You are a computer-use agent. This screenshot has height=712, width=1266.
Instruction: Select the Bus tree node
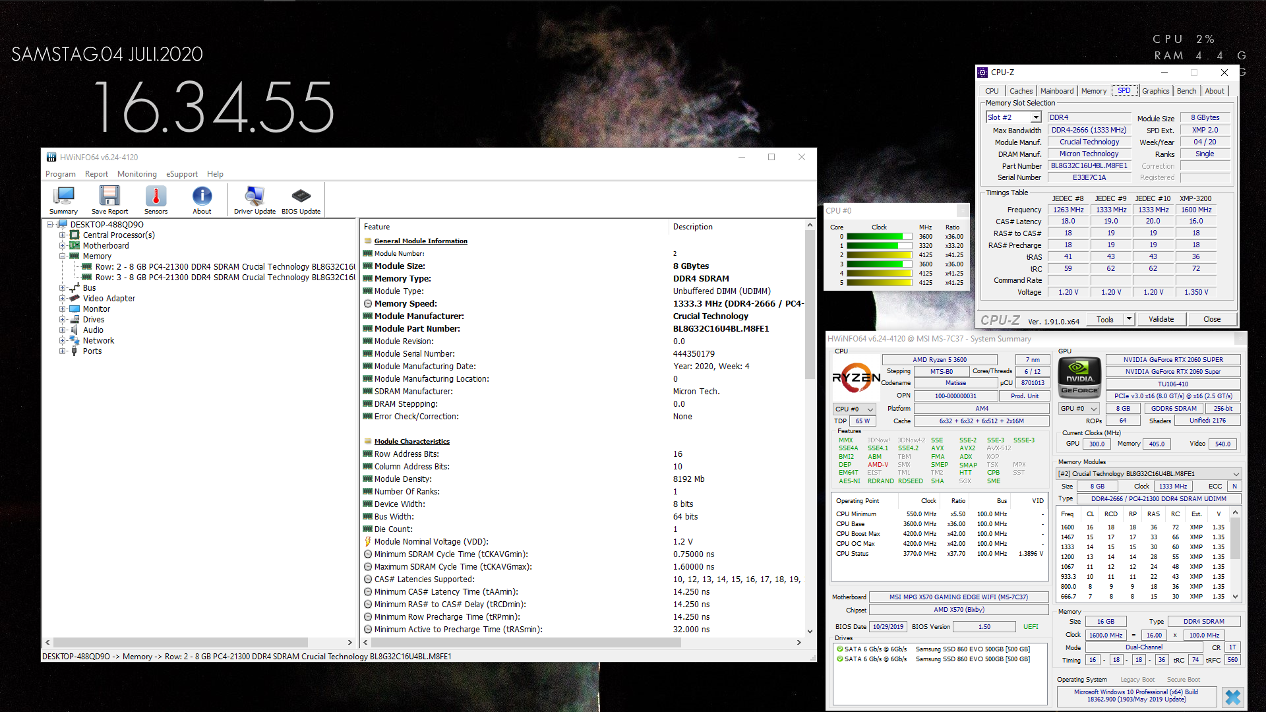click(x=89, y=288)
